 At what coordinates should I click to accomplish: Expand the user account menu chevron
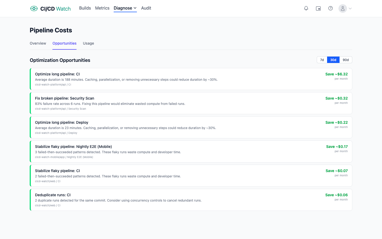point(350,8)
